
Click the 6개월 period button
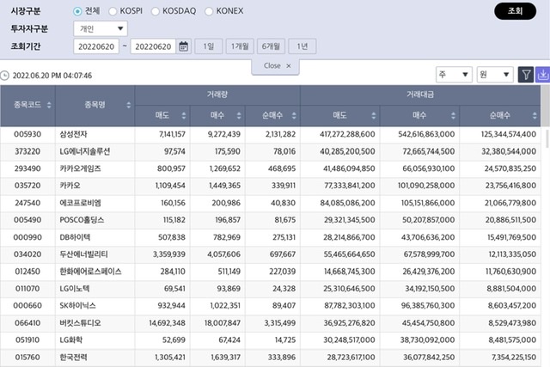coord(270,46)
